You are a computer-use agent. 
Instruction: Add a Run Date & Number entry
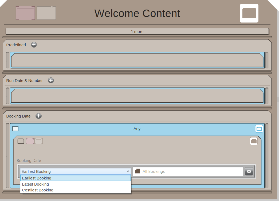pyautogui.click(x=51, y=80)
